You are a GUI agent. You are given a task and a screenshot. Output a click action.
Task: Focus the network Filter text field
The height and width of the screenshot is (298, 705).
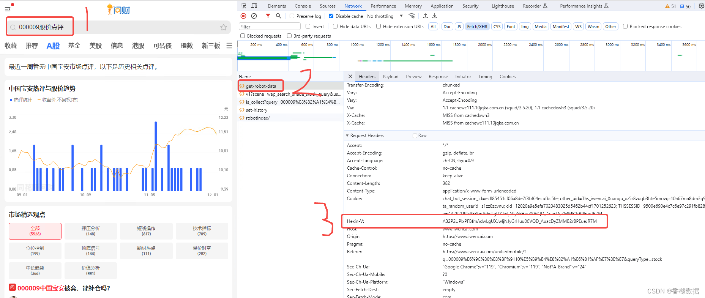[270, 27]
